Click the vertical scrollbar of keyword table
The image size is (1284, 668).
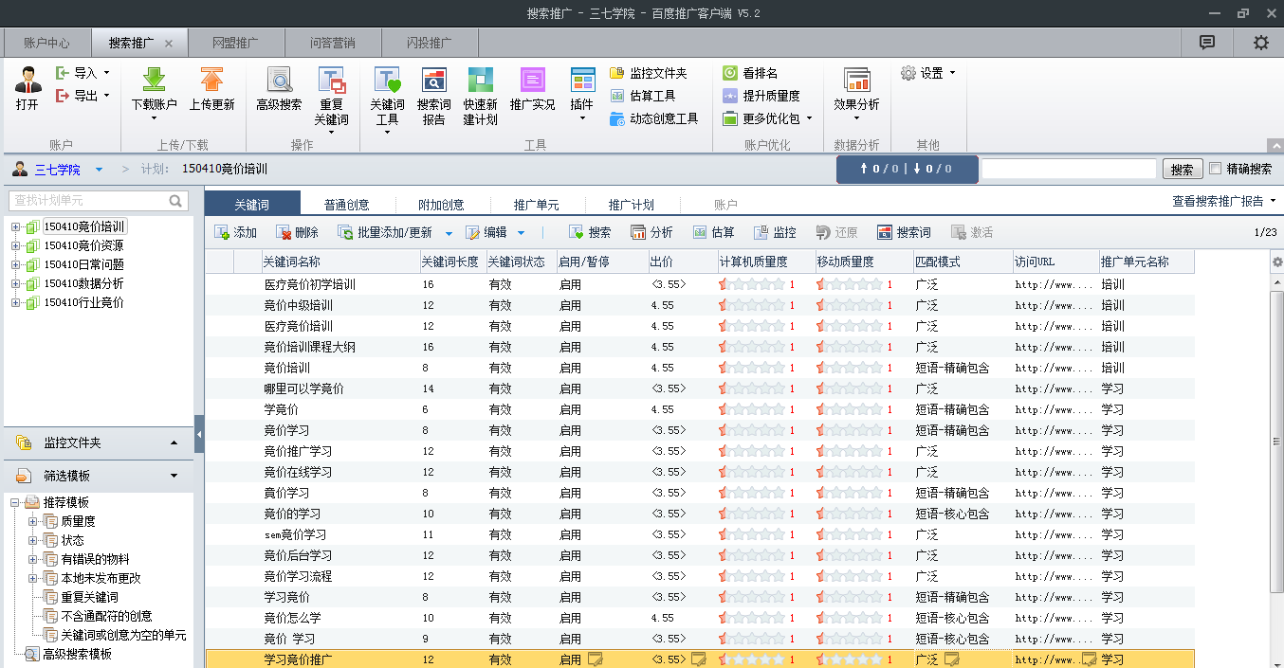click(x=1276, y=441)
